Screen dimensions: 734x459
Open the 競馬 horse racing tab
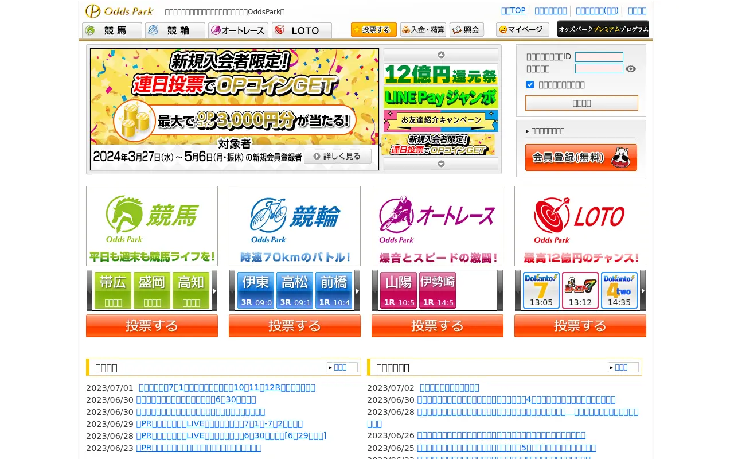pyautogui.click(x=112, y=30)
